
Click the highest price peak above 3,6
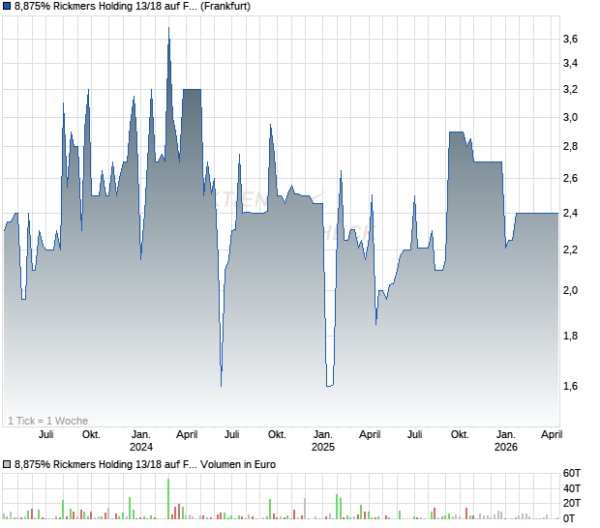tap(168, 28)
